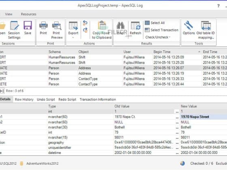Select Address row at 13:26:19
227x170 pixels.
(x=113, y=73)
